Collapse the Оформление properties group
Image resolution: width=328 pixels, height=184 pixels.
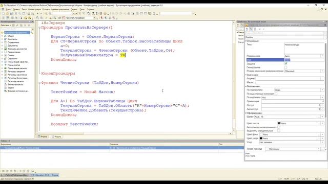pyautogui.click(x=246, y=113)
